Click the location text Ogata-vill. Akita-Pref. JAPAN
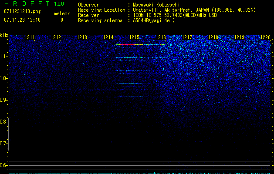Screen dimensions: 274x174 pos(171,10)
